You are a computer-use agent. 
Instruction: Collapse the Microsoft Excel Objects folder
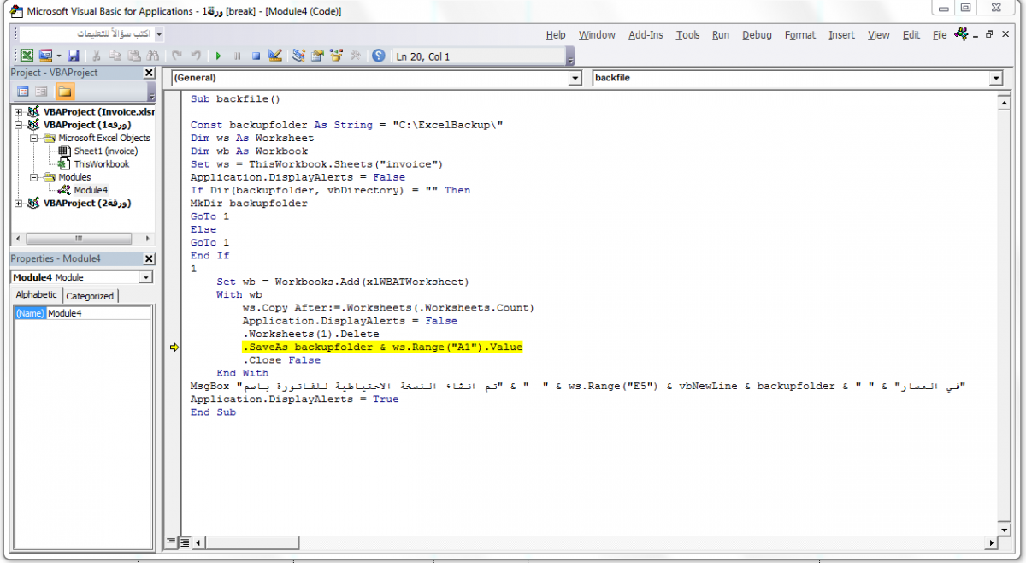pos(34,138)
